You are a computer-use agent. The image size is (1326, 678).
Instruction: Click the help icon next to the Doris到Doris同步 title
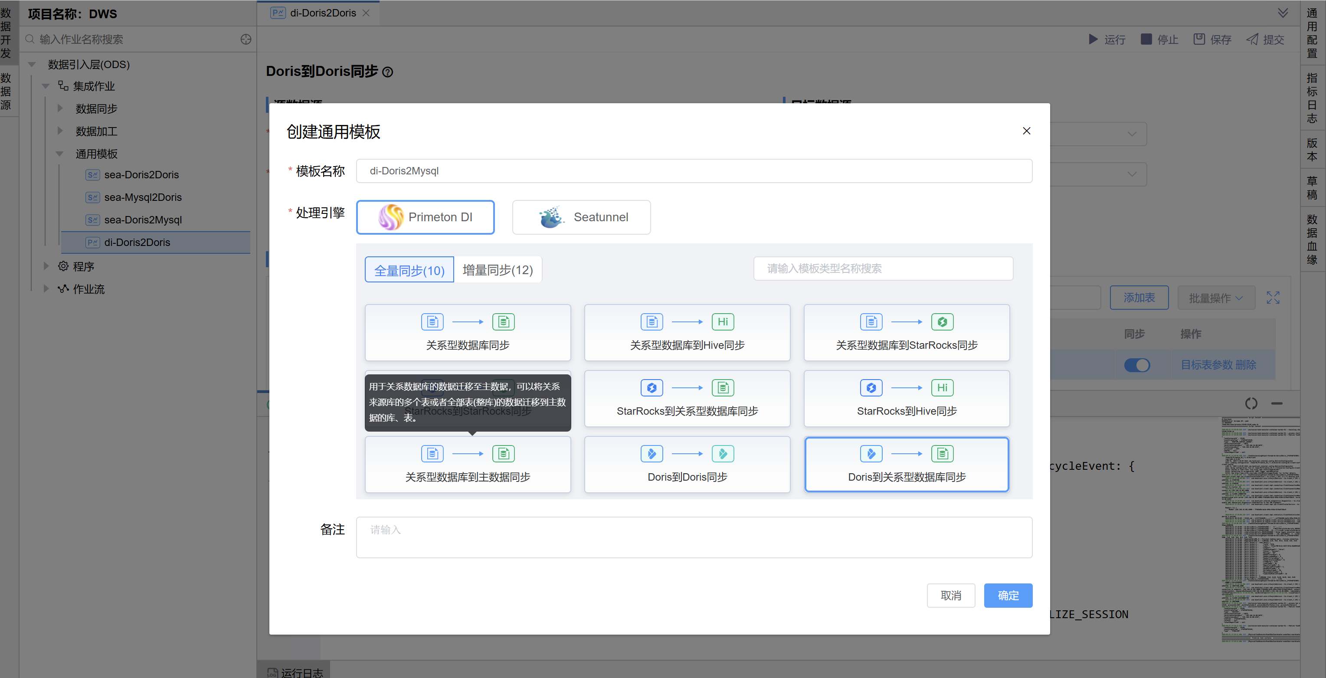pyautogui.click(x=388, y=72)
